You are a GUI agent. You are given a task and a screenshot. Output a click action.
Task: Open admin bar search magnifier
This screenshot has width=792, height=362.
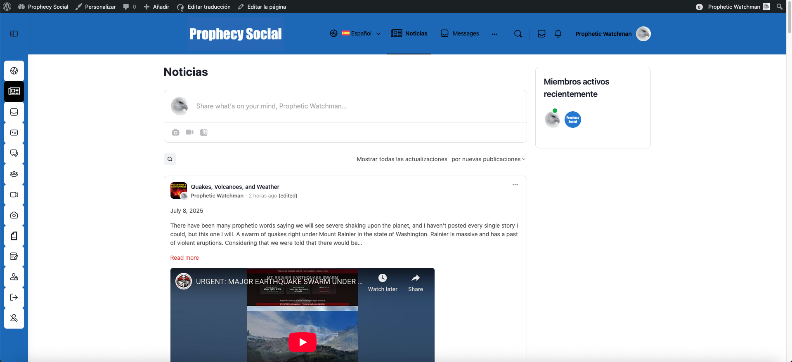(x=779, y=7)
